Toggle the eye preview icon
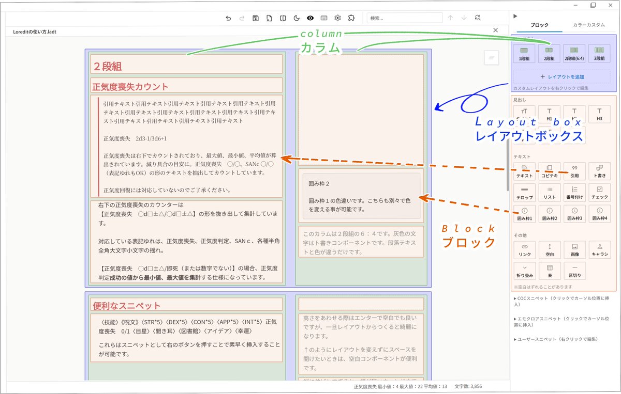 [310, 18]
